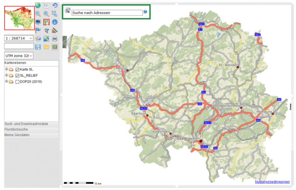
Task: Click the St. Wendel label on the map
Action: click(228, 65)
